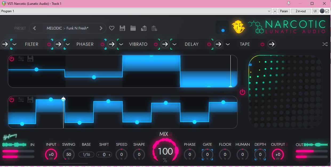Expand the TAPE slot dropdown chevron
The image size is (331, 167).
coord(228,44)
